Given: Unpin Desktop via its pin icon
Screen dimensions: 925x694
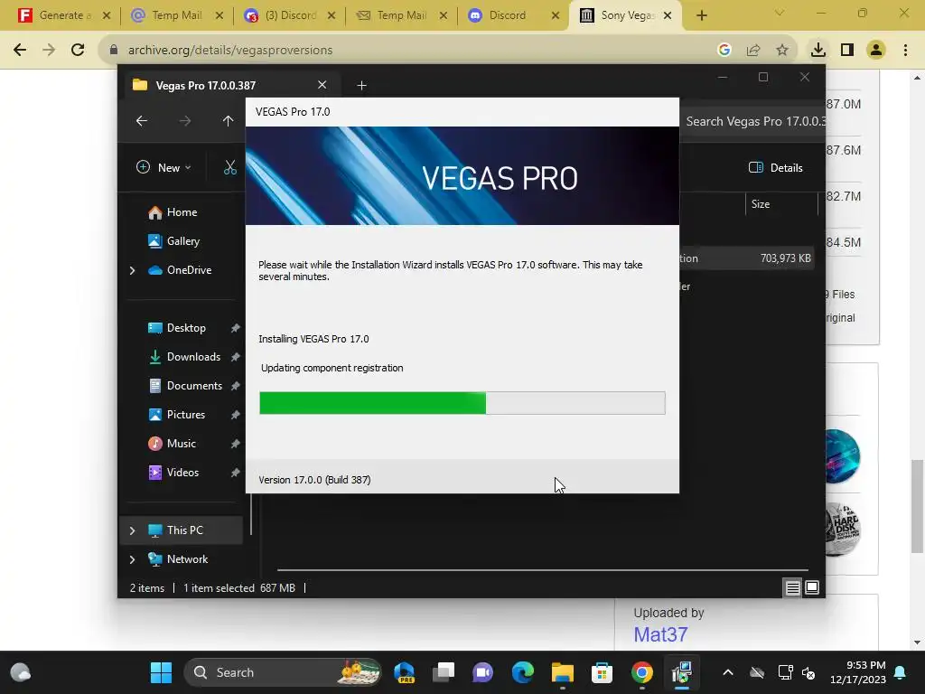Looking at the screenshot, I should (x=236, y=327).
